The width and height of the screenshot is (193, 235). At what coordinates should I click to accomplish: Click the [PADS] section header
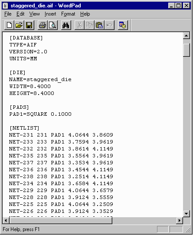[19, 107]
